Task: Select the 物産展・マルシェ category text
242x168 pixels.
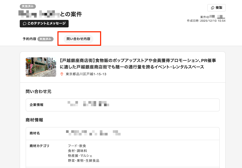Action: click(80, 156)
